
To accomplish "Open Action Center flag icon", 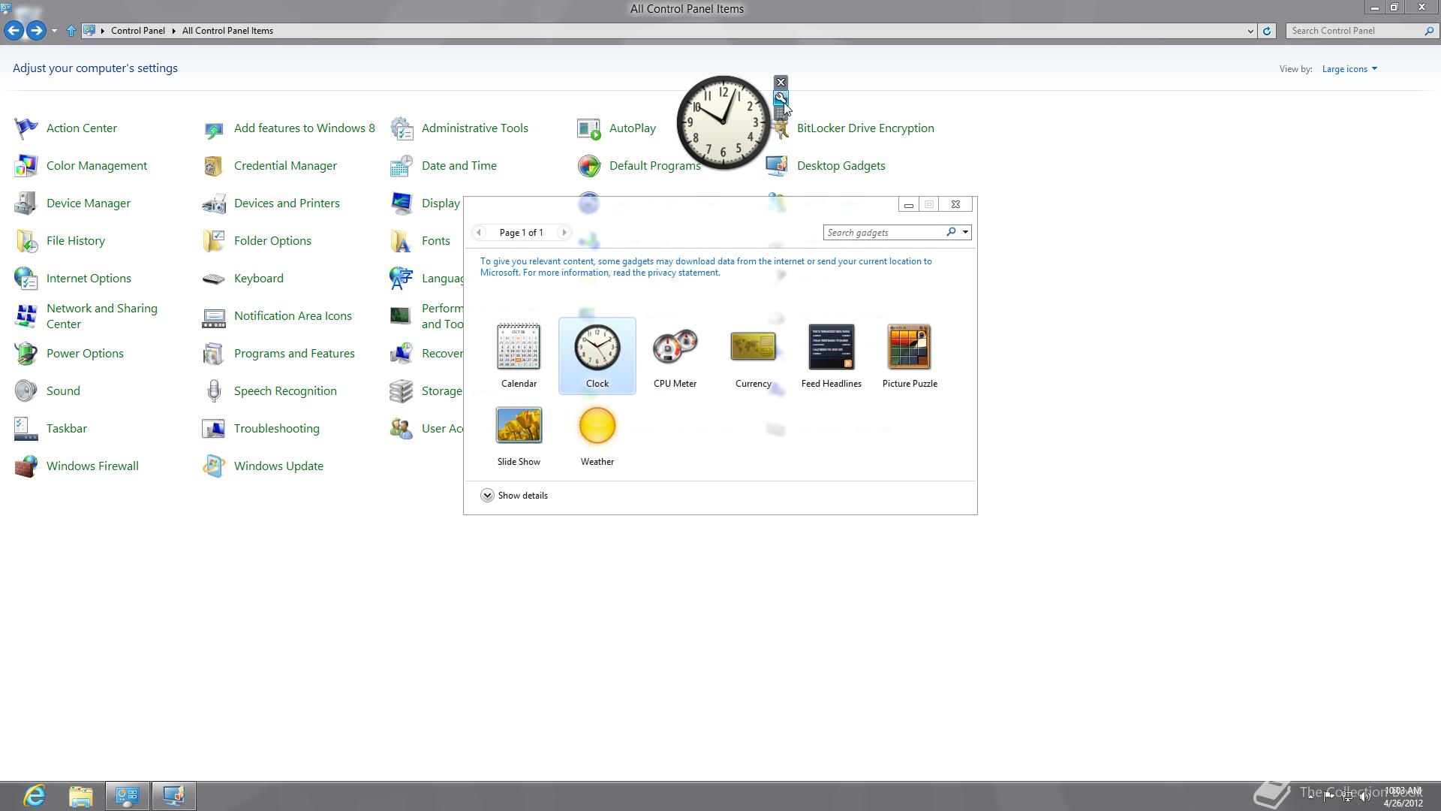I will [x=26, y=128].
